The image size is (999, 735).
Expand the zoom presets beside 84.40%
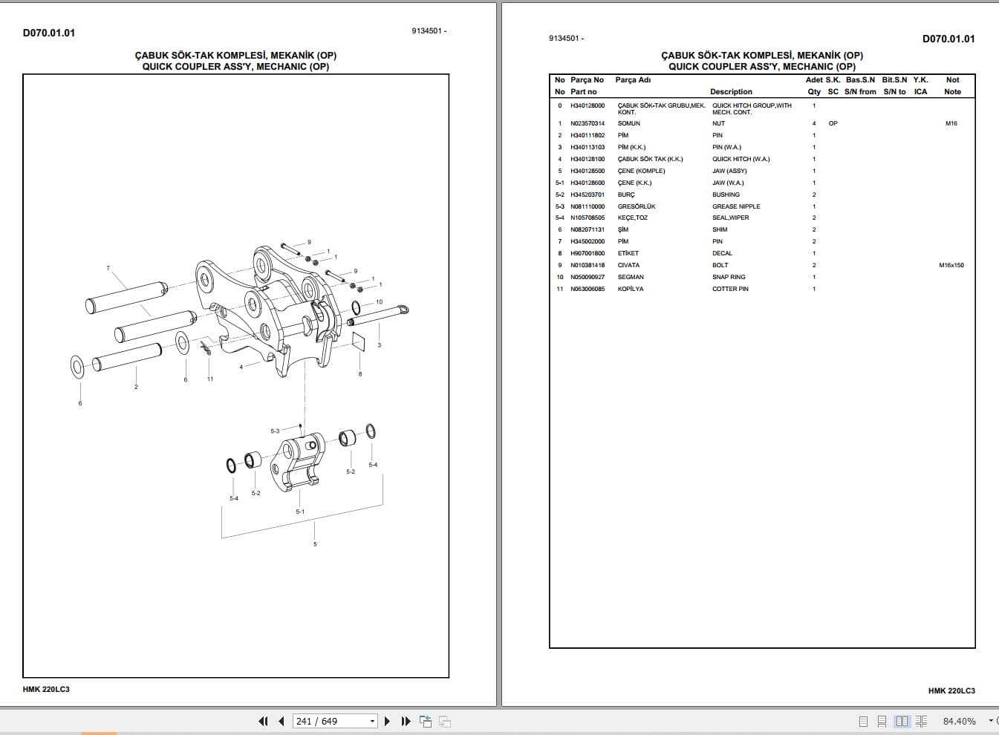coord(991,720)
